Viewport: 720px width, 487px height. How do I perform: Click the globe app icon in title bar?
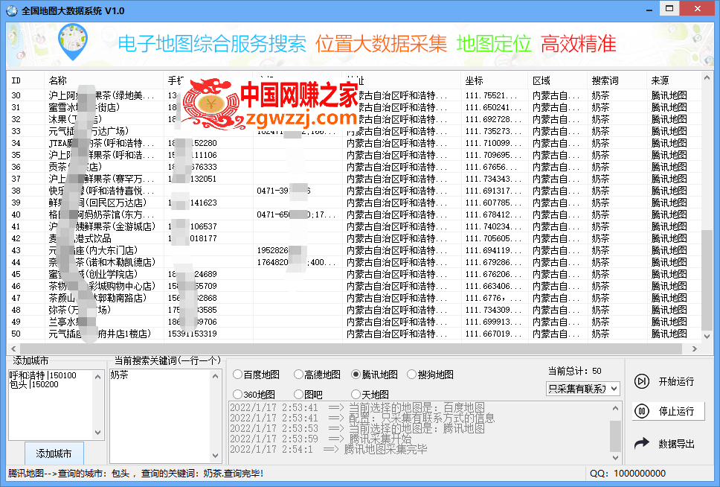[x=12, y=10]
